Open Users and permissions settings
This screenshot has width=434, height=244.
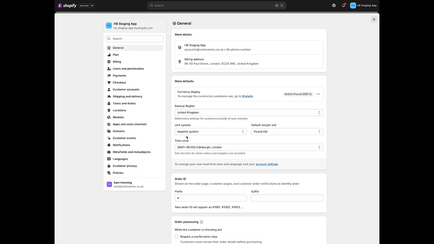click(135, 69)
